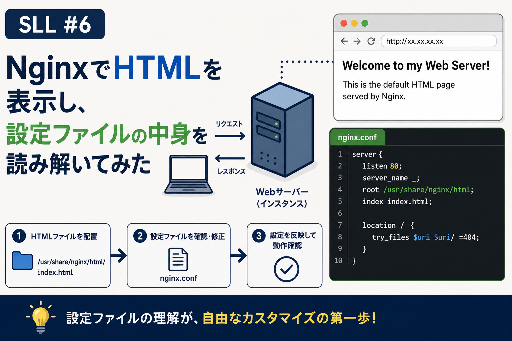Screen dimensions: 512x341
Task: Click the /usr/share/nginx/html/ index.html path
Action: pyautogui.click(x=71, y=267)
